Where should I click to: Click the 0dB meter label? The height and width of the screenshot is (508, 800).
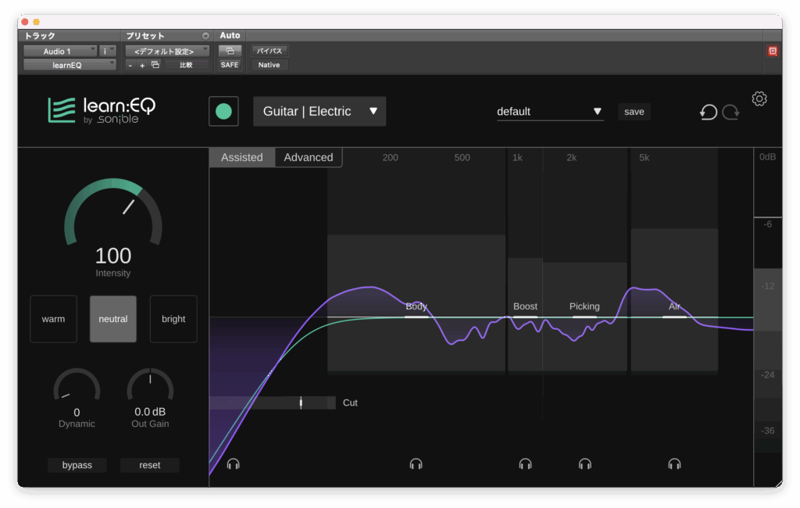(x=767, y=157)
